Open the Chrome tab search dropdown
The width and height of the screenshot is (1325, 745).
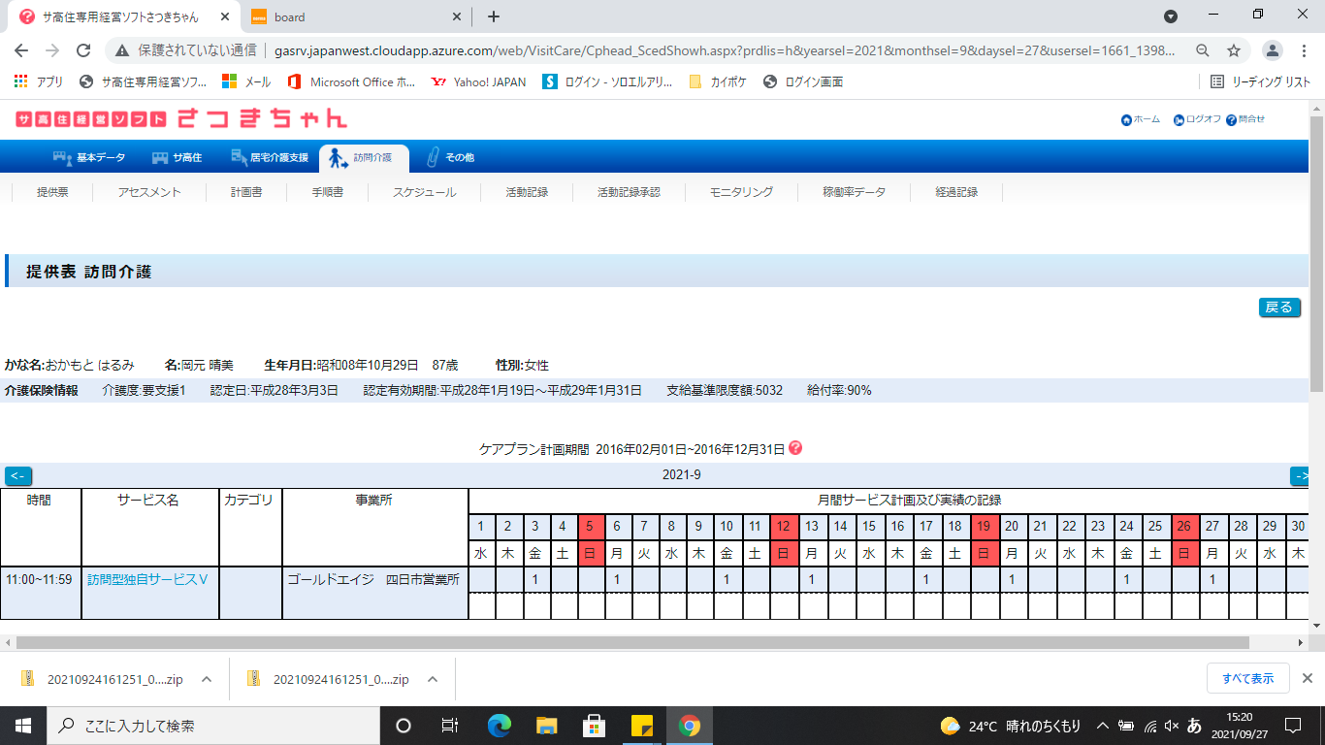(x=1171, y=16)
